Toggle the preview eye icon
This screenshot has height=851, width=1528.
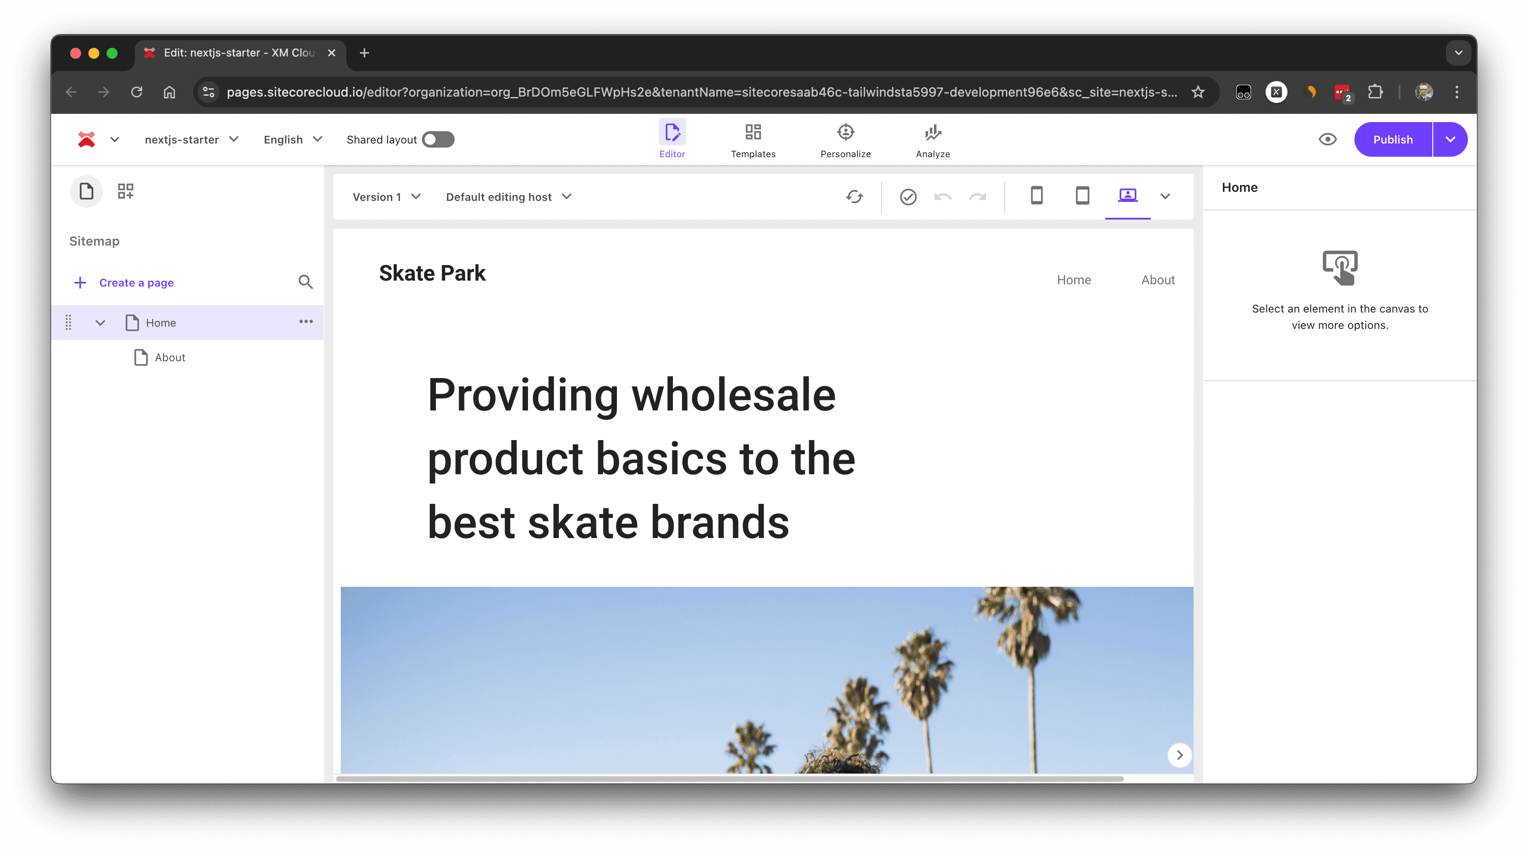[1328, 139]
